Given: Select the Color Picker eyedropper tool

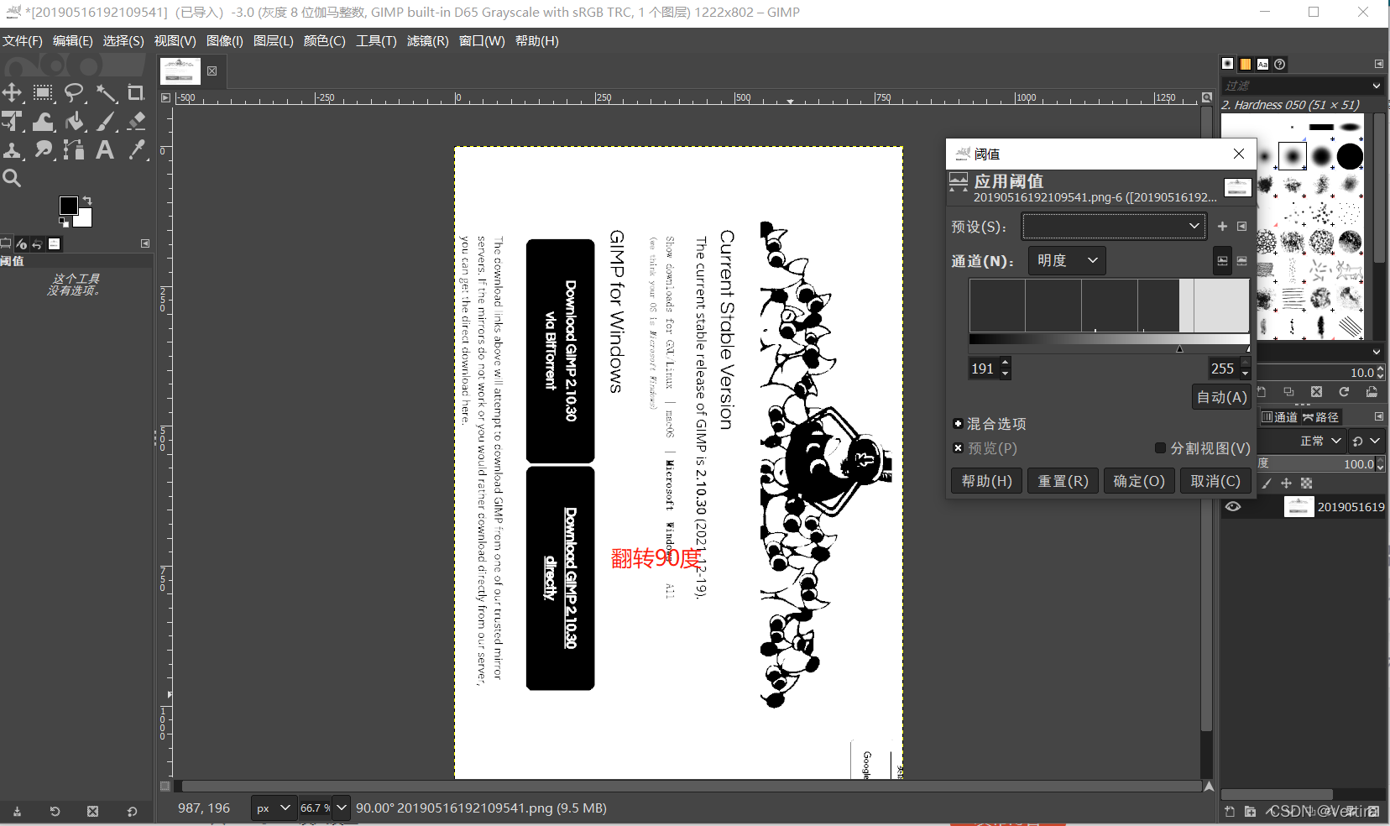Looking at the screenshot, I should coord(136,150).
